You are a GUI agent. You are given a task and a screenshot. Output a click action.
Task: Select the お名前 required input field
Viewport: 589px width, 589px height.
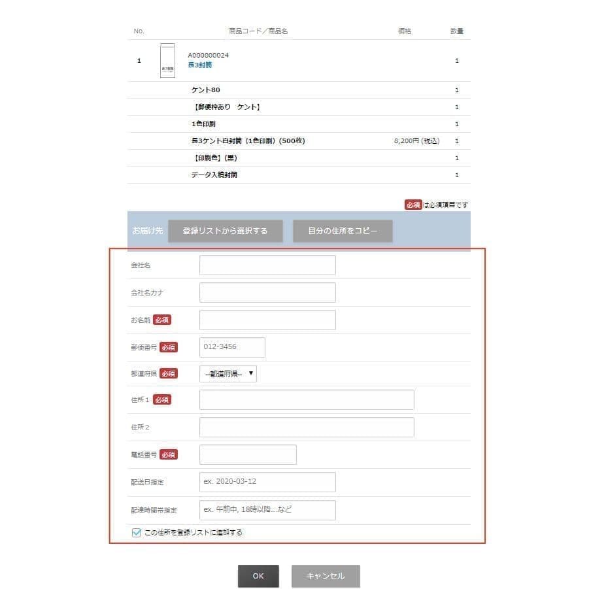[267, 320]
